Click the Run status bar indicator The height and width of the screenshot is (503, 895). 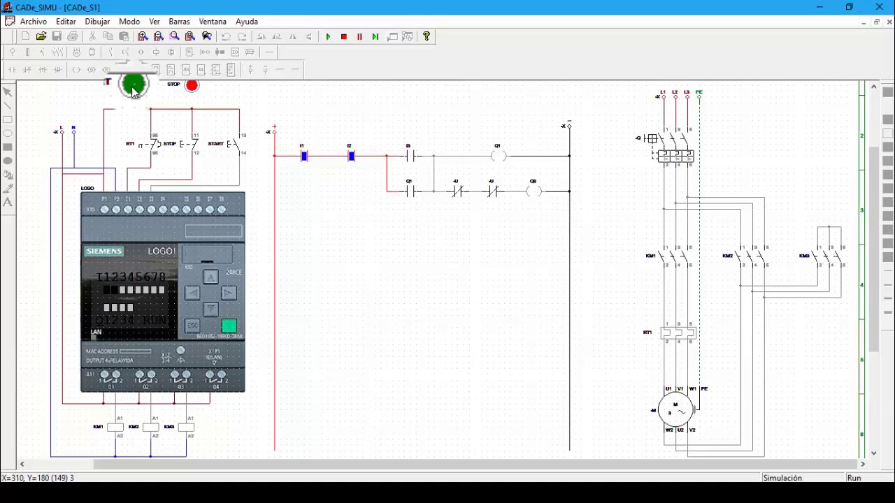854,478
